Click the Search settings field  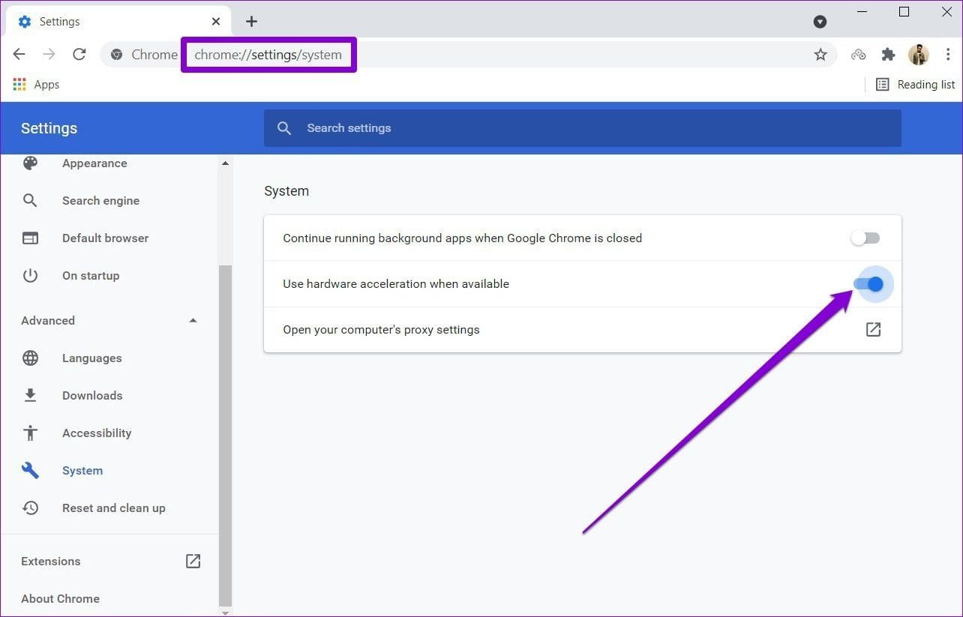[x=583, y=128]
